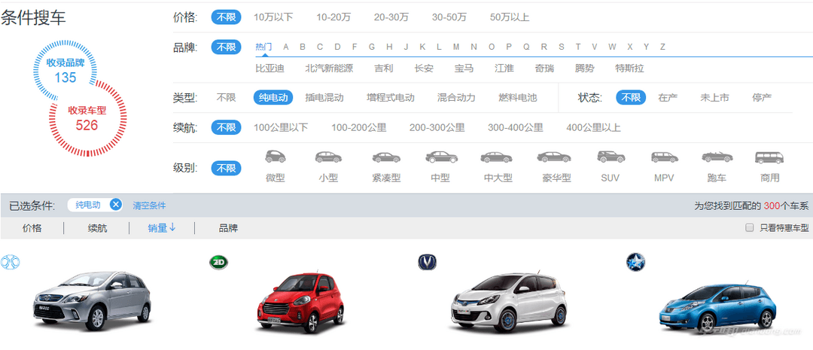Open brand letter tab S

(x=561, y=47)
